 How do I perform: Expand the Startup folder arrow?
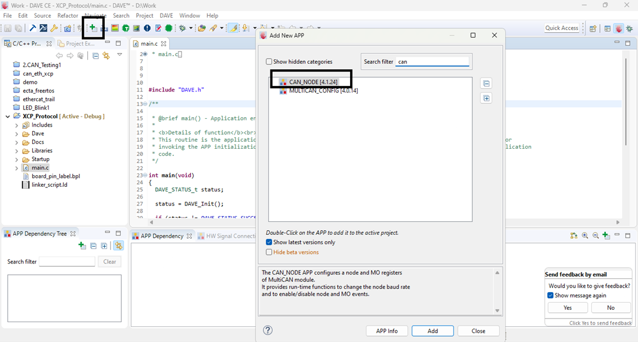17,160
